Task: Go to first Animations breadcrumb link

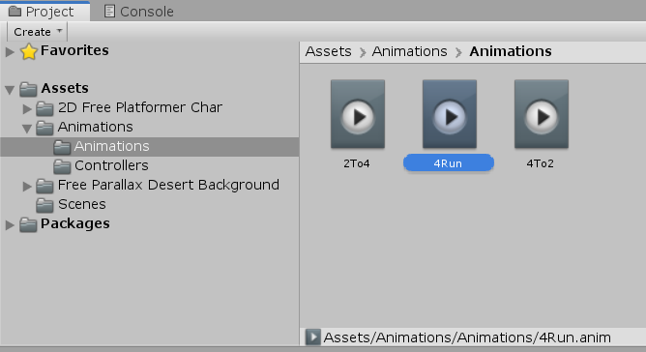Action: (409, 51)
